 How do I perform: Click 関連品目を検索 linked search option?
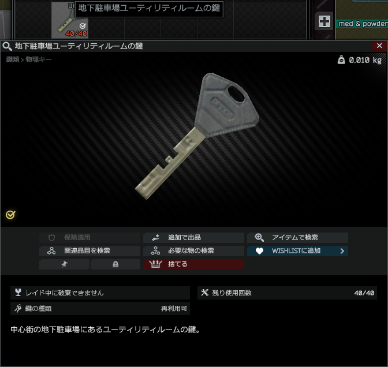pos(89,251)
